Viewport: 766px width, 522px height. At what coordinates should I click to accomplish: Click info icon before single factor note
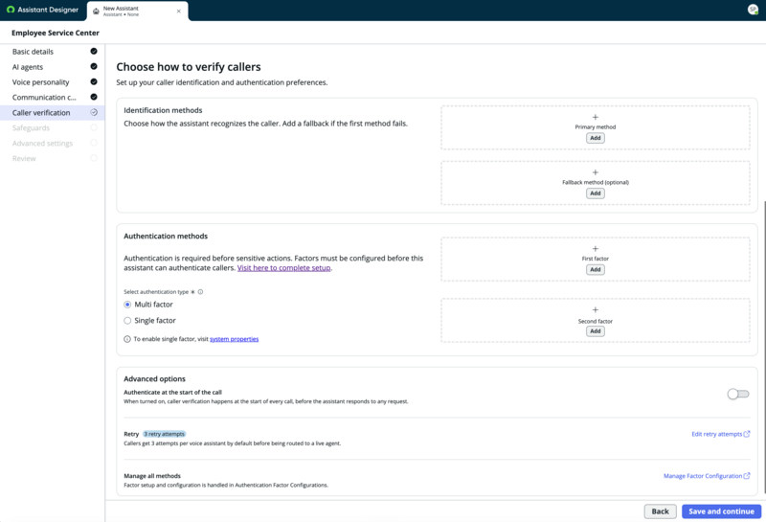(x=127, y=339)
